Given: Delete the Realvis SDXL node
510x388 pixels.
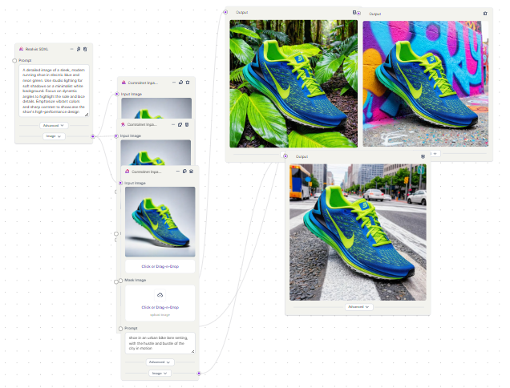Looking at the screenshot, I should [85, 49].
